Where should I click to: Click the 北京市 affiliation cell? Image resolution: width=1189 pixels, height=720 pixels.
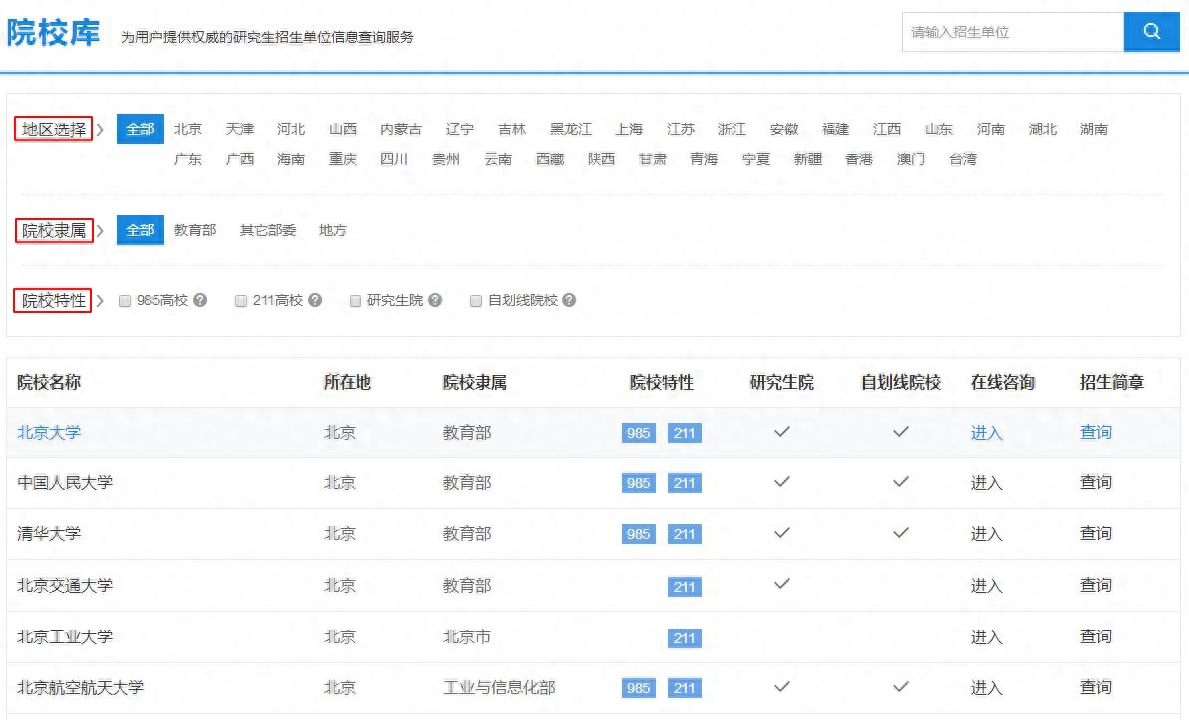click(x=467, y=637)
